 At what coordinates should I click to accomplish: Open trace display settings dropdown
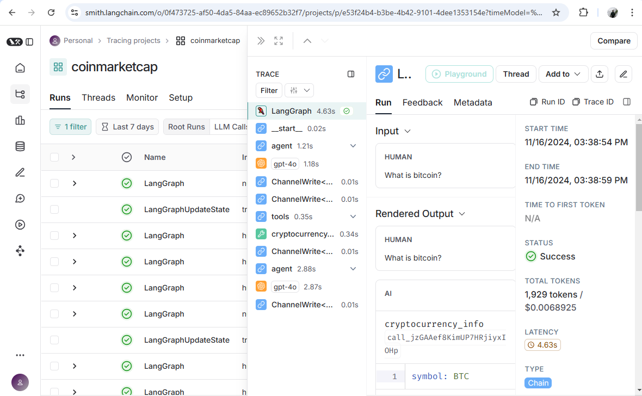(x=299, y=90)
